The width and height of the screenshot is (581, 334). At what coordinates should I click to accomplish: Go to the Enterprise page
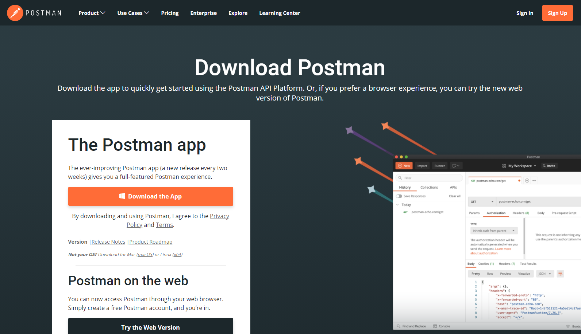coord(204,13)
